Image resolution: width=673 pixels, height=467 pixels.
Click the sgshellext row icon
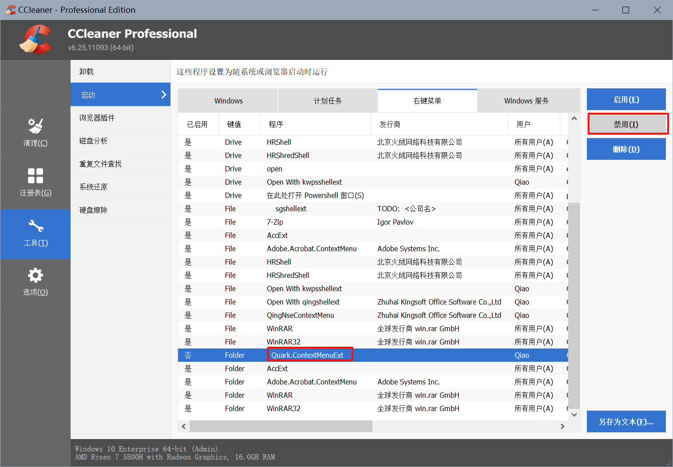click(x=270, y=209)
